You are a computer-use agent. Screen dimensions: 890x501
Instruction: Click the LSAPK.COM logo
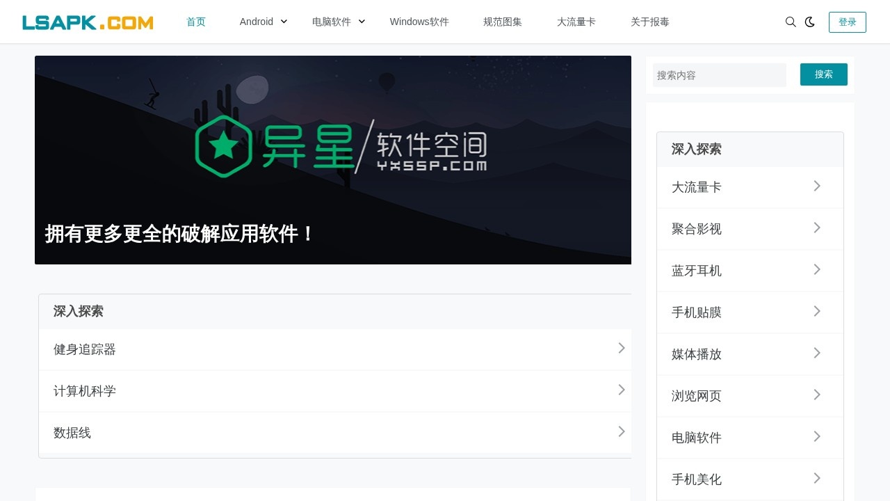88,22
